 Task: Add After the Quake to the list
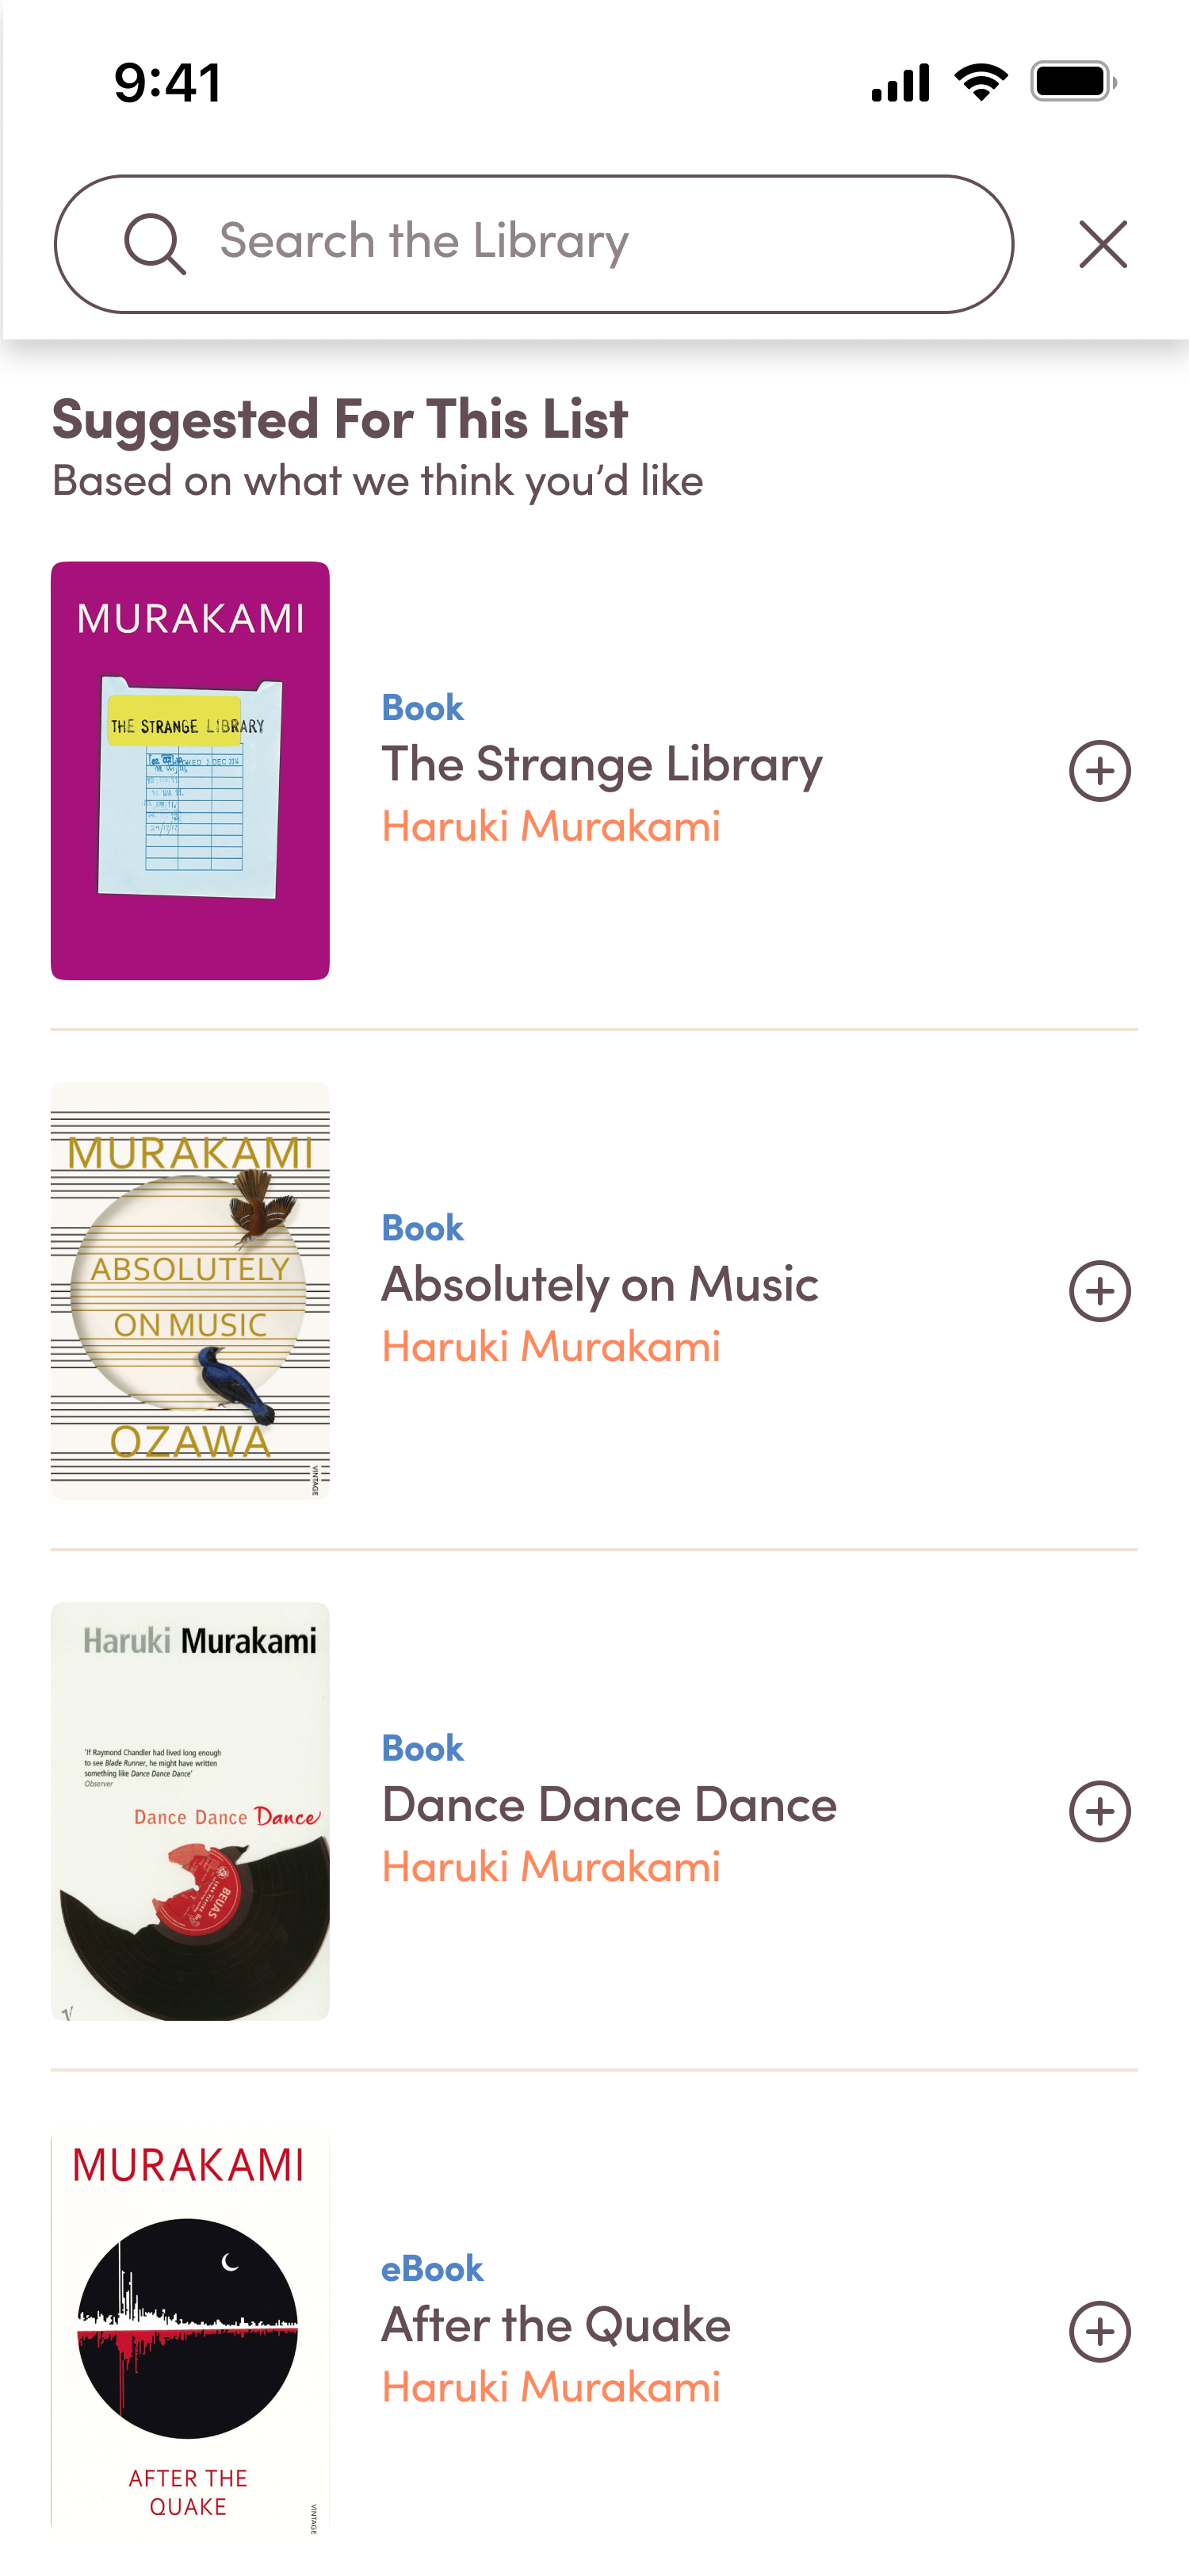point(1099,2332)
